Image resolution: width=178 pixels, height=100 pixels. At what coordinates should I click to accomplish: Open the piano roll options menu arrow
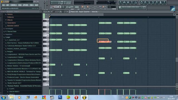point(44,12)
